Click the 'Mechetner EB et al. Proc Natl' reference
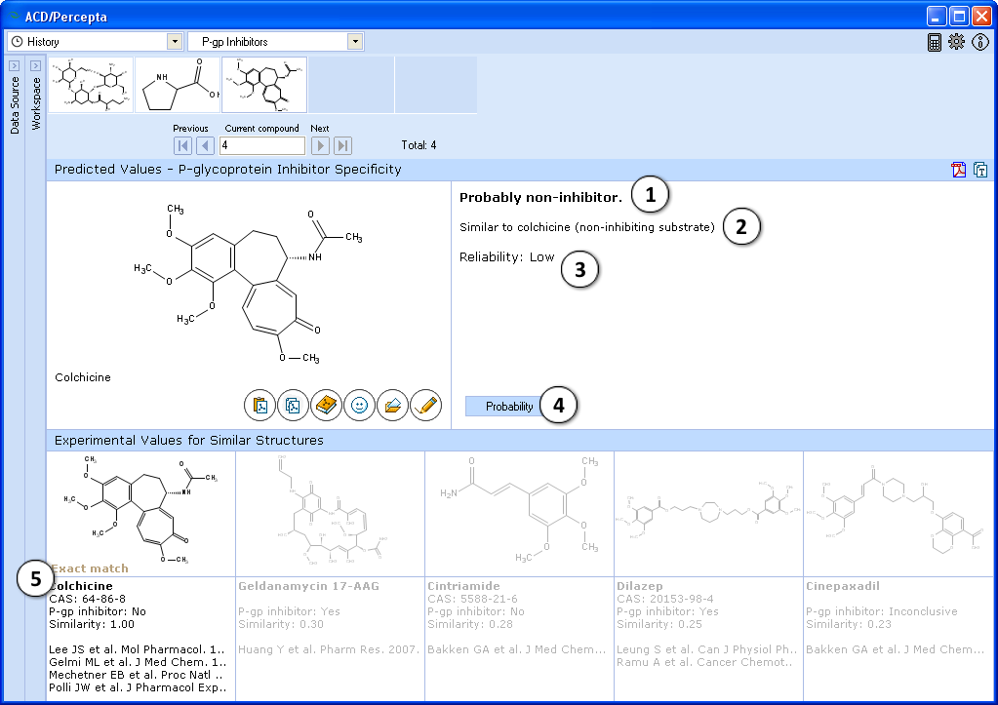 click(x=136, y=675)
